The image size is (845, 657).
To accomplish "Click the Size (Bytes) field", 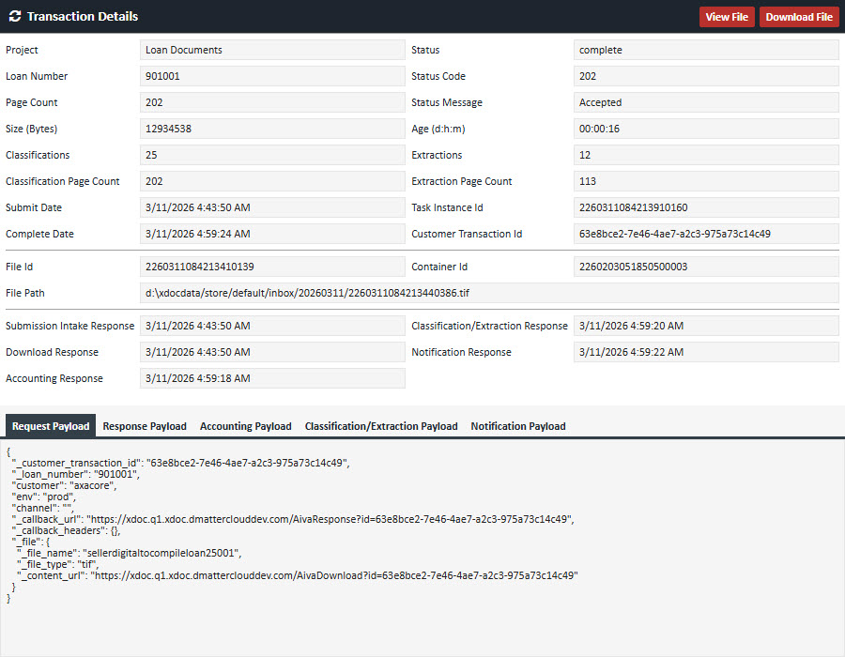I will (x=272, y=129).
